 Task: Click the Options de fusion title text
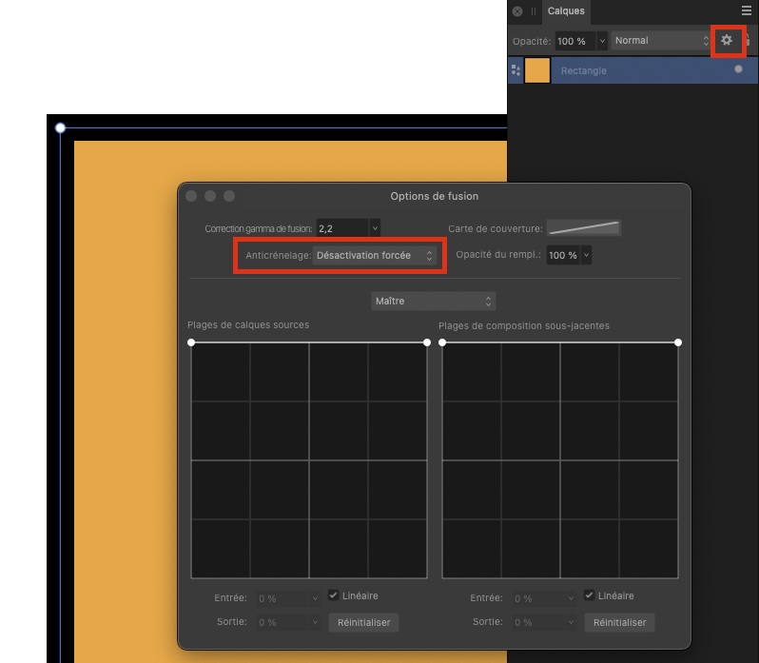(x=435, y=196)
